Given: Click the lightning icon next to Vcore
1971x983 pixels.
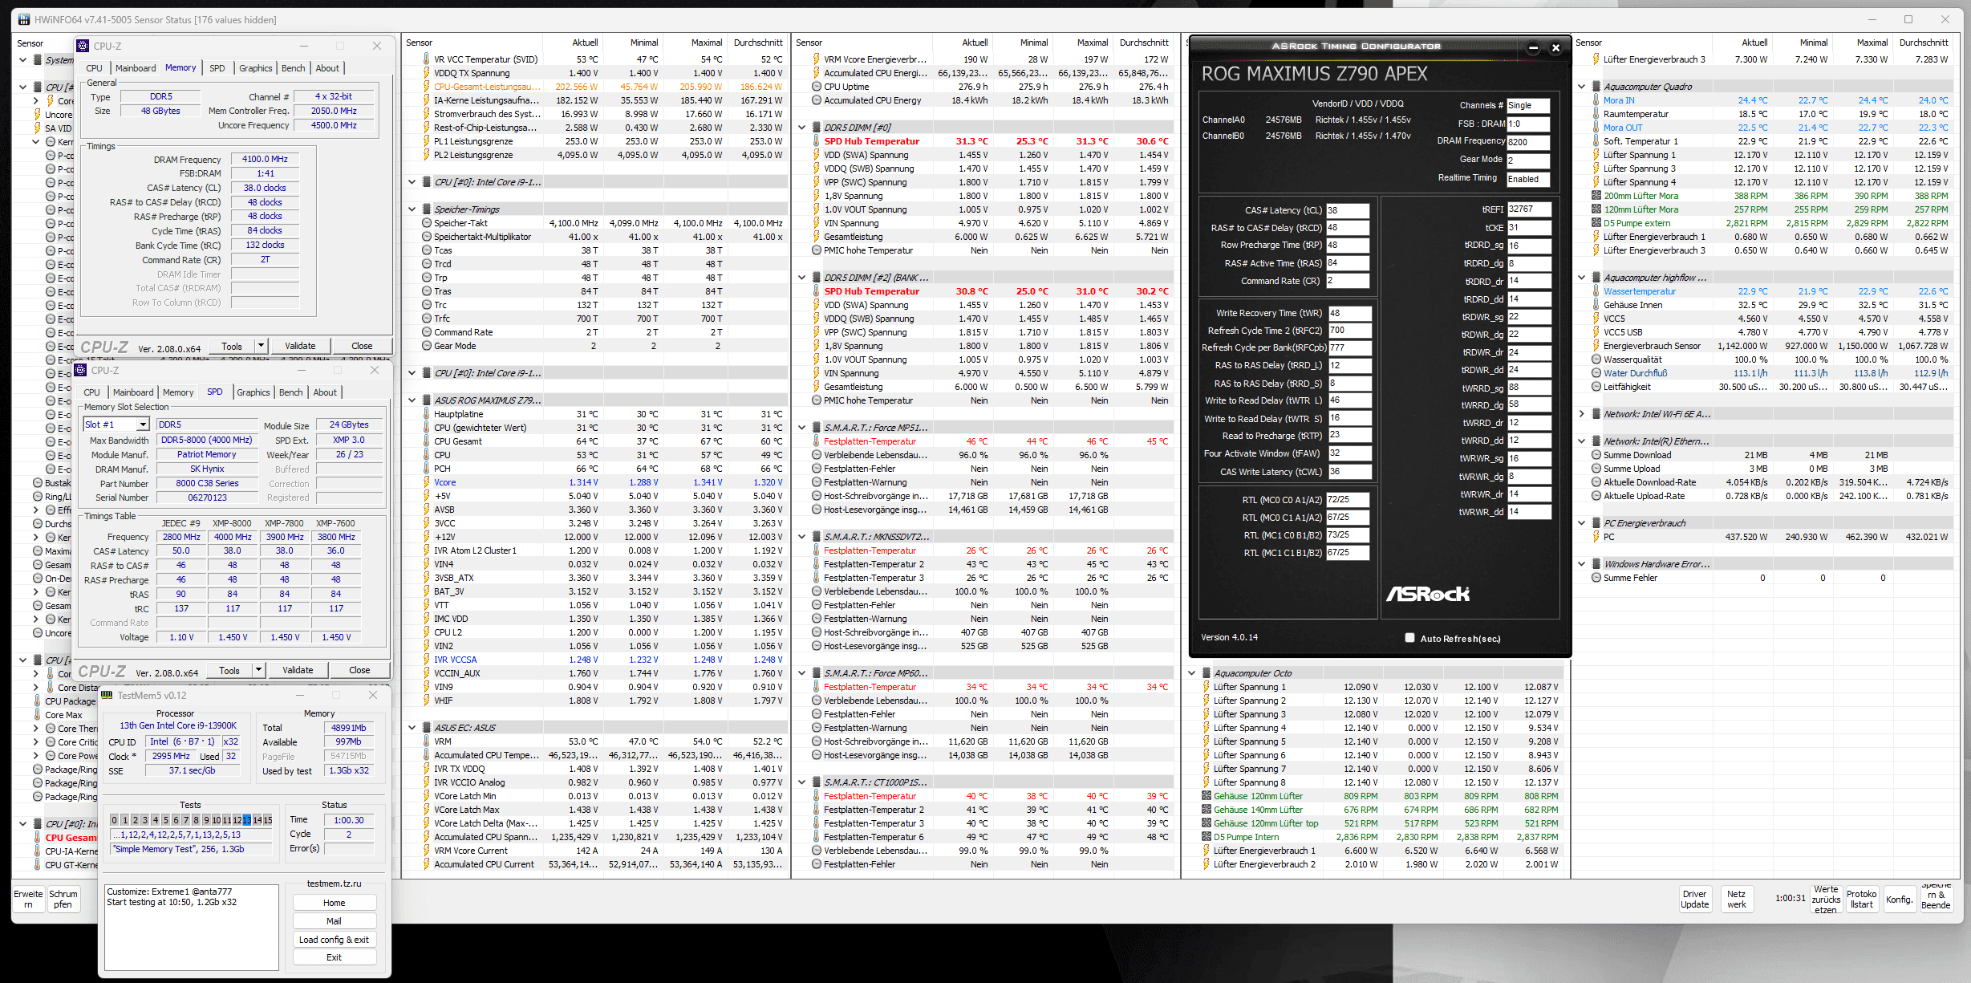Looking at the screenshot, I should (x=427, y=482).
